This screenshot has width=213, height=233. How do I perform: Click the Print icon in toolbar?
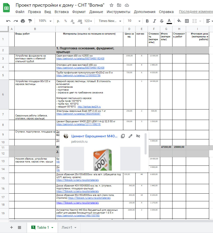[x=23, y=21]
